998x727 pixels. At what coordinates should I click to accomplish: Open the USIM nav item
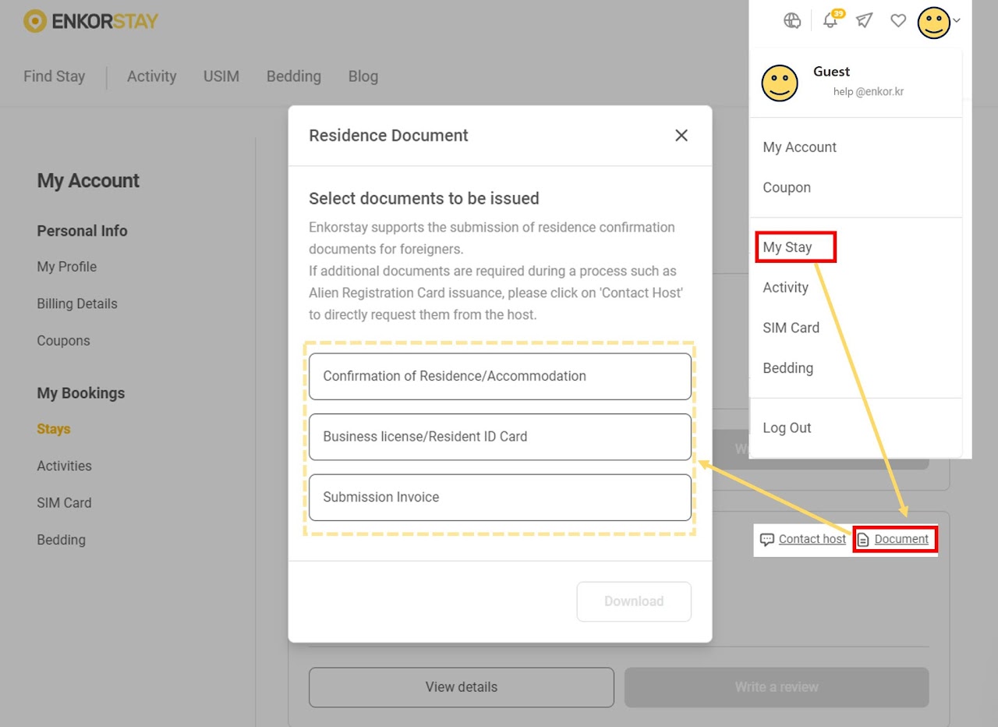tap(221, 76)
